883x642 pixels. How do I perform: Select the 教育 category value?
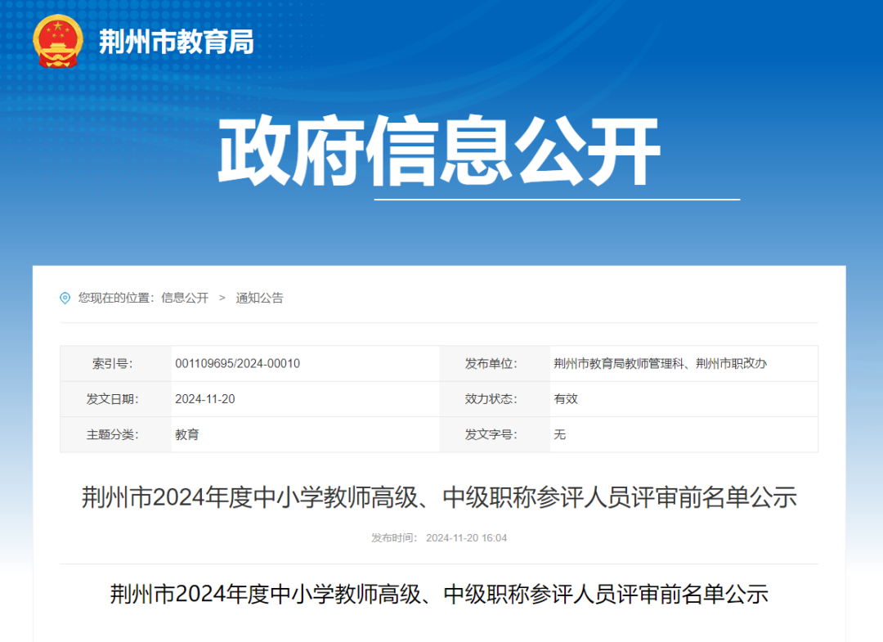[187, 435]
